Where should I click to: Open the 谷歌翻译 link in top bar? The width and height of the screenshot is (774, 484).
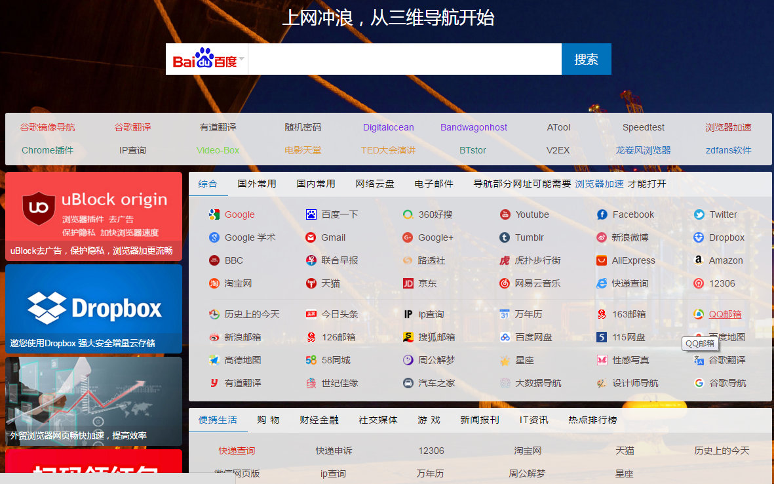click(x=133, y=127)
